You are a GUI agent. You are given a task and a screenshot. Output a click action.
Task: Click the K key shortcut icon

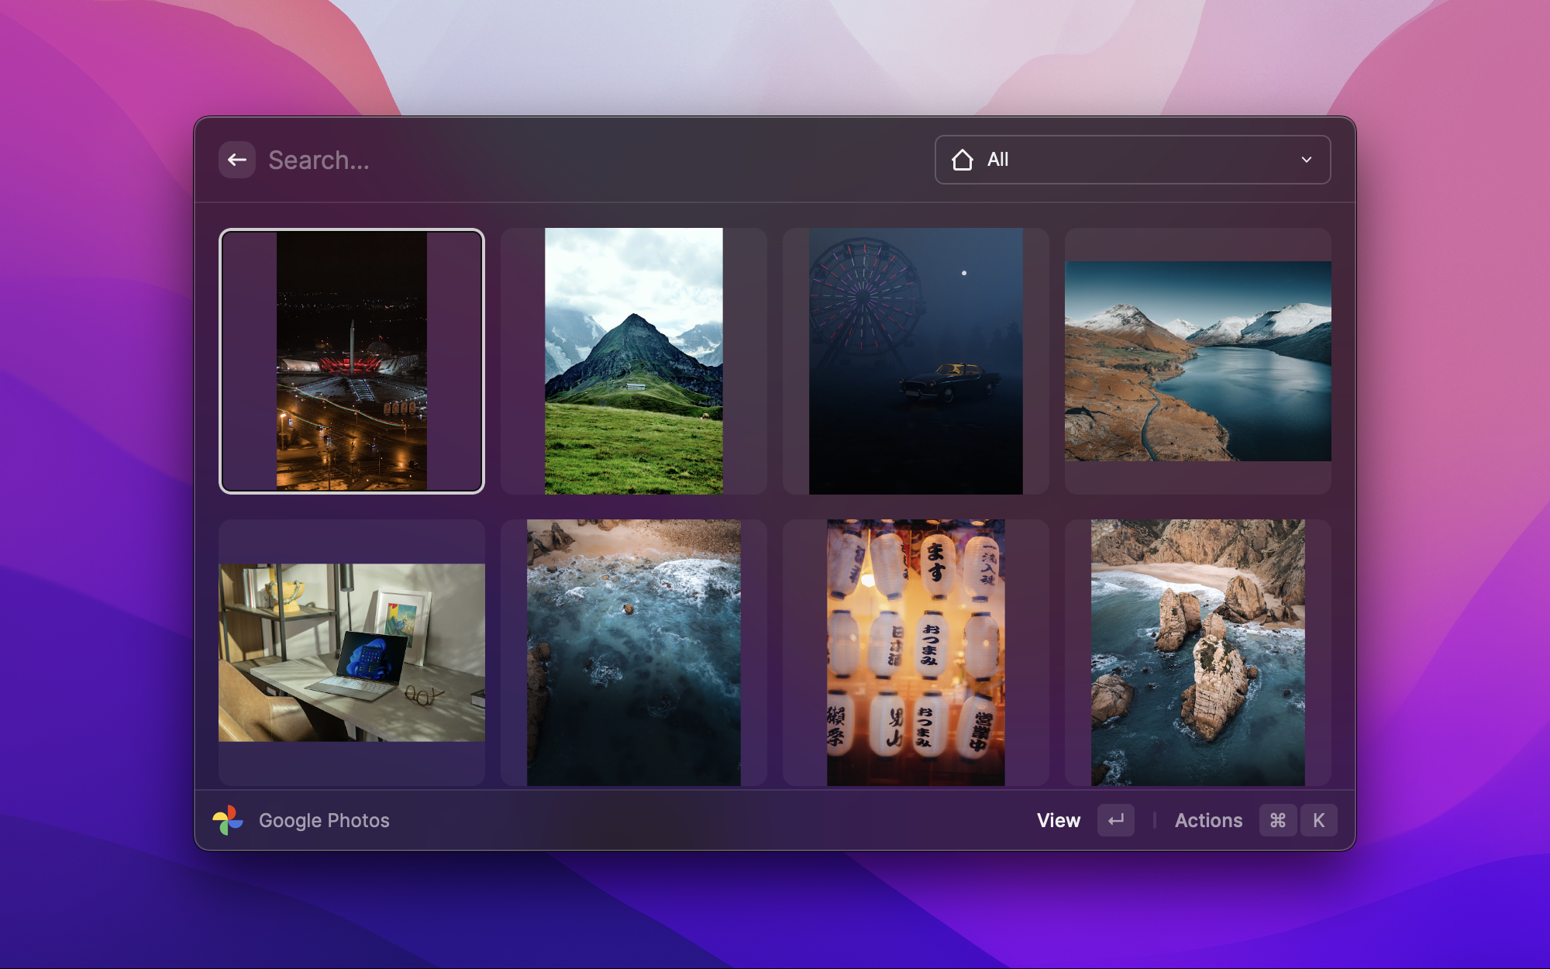click(x=1318, y=820)
